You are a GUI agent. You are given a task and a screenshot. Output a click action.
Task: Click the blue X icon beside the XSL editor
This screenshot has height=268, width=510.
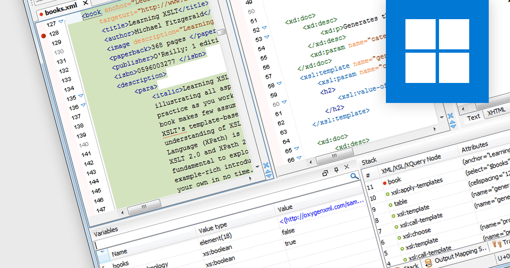coord(450,116)
